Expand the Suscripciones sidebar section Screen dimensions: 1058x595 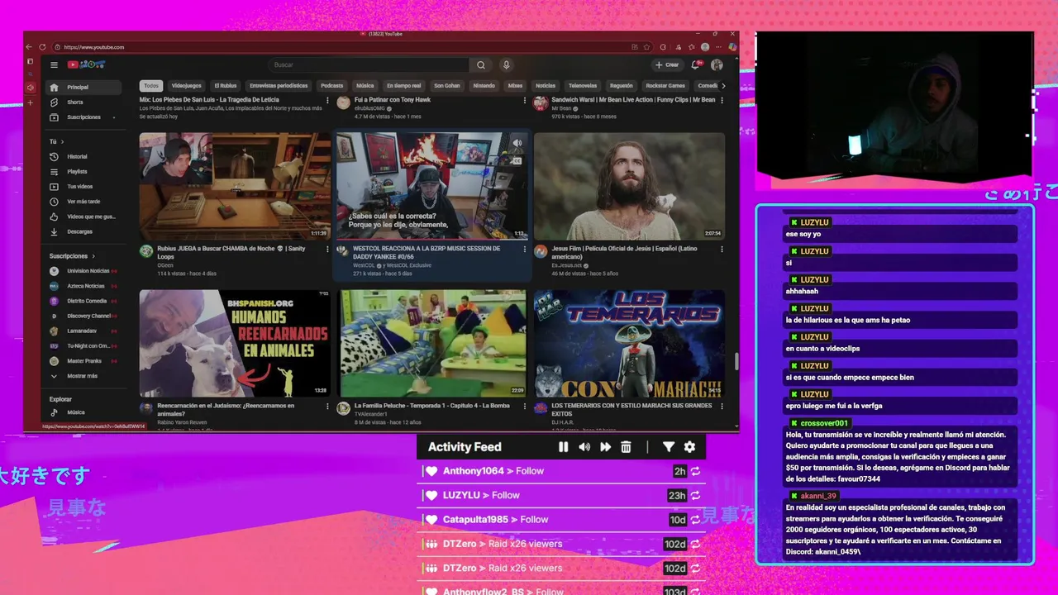[x=72, y=256]
